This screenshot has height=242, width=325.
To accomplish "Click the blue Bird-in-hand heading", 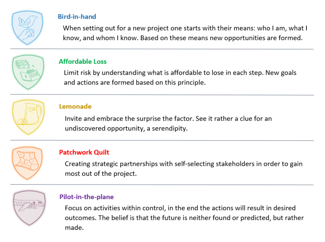I will [77, 17].
